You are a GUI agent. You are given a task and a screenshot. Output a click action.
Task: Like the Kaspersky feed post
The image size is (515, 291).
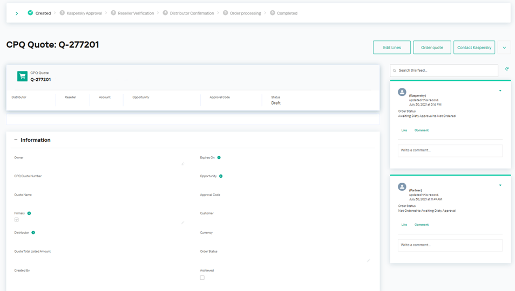[x=404, y=130]
